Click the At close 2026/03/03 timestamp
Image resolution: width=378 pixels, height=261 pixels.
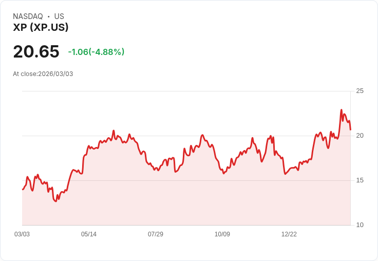(x=43, y=74)
